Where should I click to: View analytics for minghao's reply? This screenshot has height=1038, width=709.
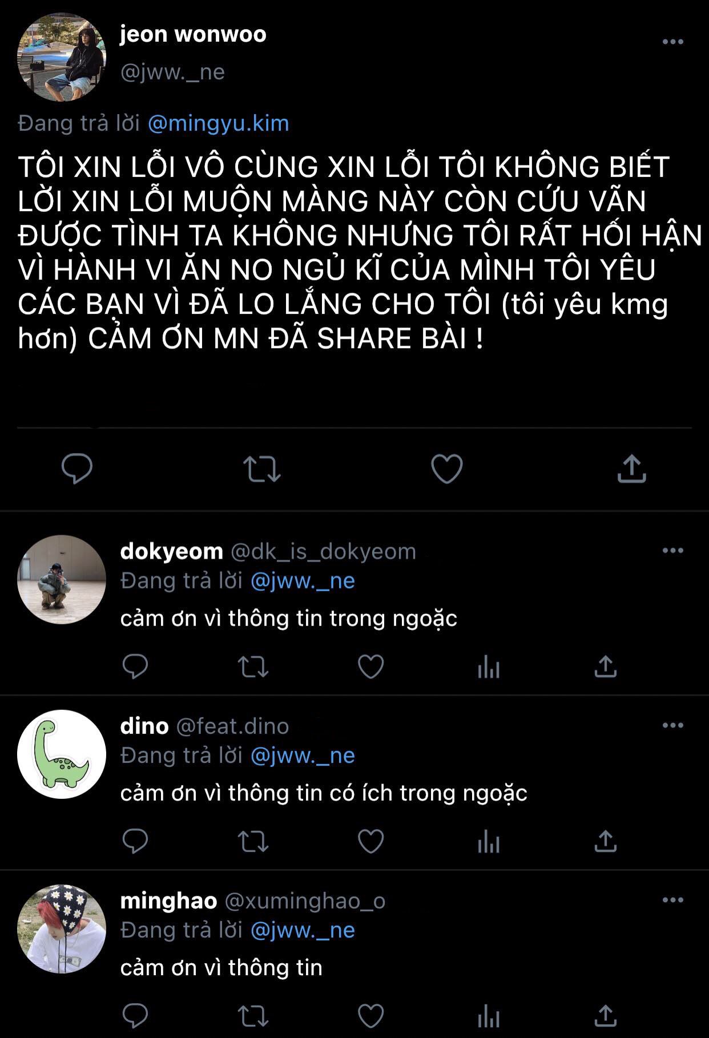click(489, 1016)
